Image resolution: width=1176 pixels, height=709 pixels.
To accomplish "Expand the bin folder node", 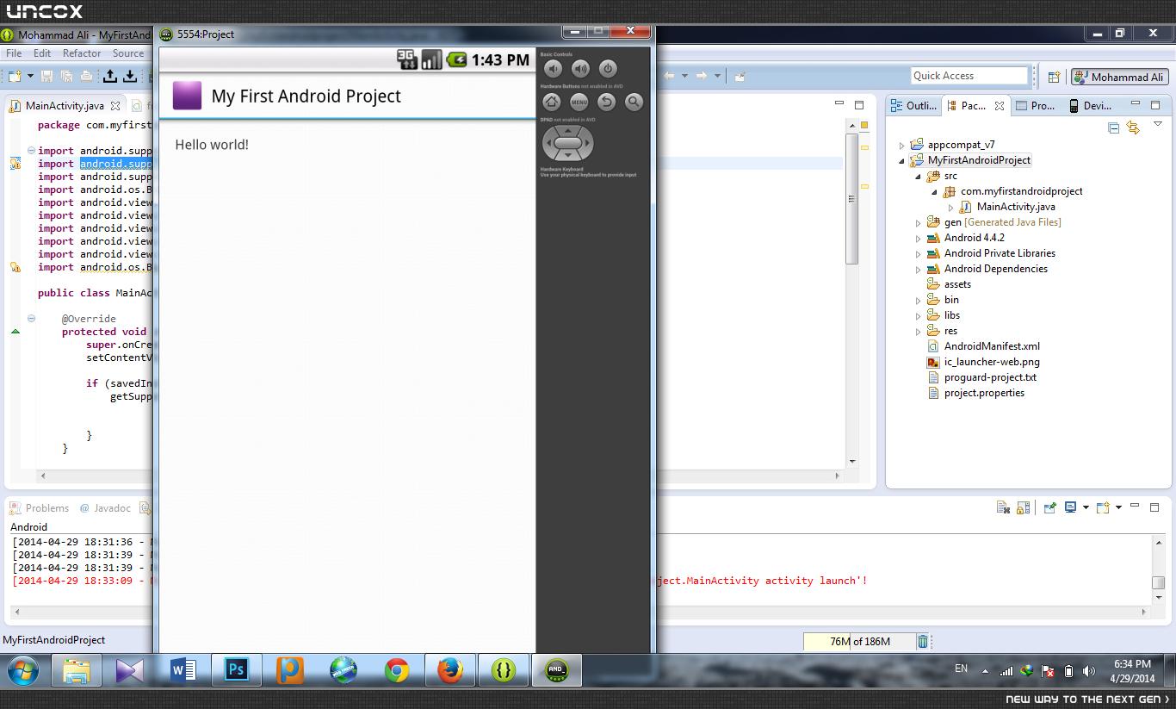I will coord(918,300).
